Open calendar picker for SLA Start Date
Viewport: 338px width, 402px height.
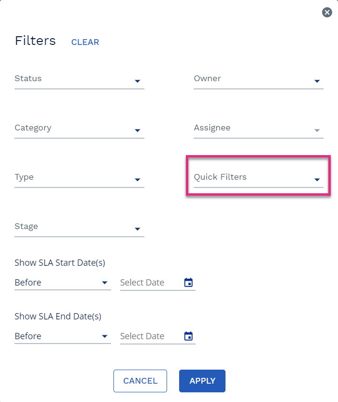[x=188, y=282]
